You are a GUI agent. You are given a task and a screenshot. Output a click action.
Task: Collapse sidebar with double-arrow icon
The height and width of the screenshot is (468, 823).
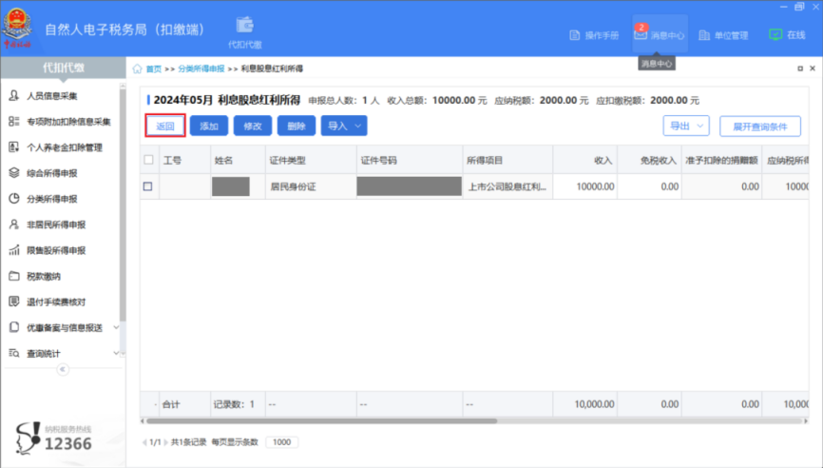click(x=63, y=369)
